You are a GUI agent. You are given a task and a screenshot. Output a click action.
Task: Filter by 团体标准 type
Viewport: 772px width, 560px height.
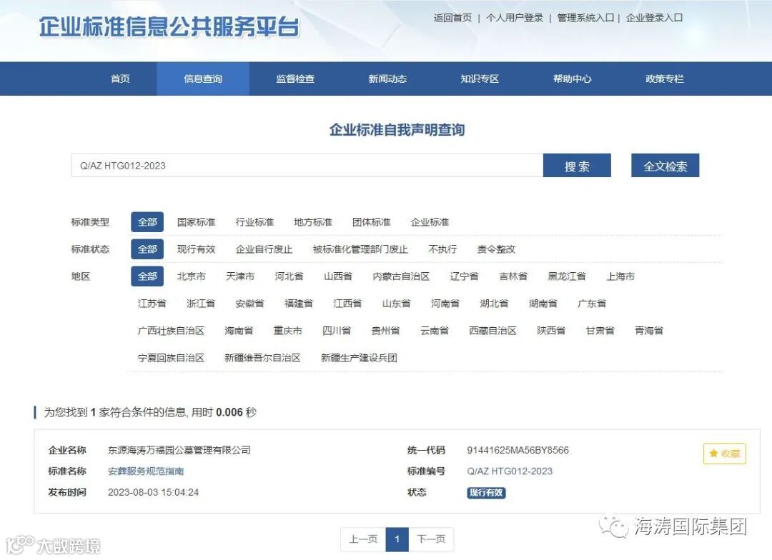tap(371, 222)
